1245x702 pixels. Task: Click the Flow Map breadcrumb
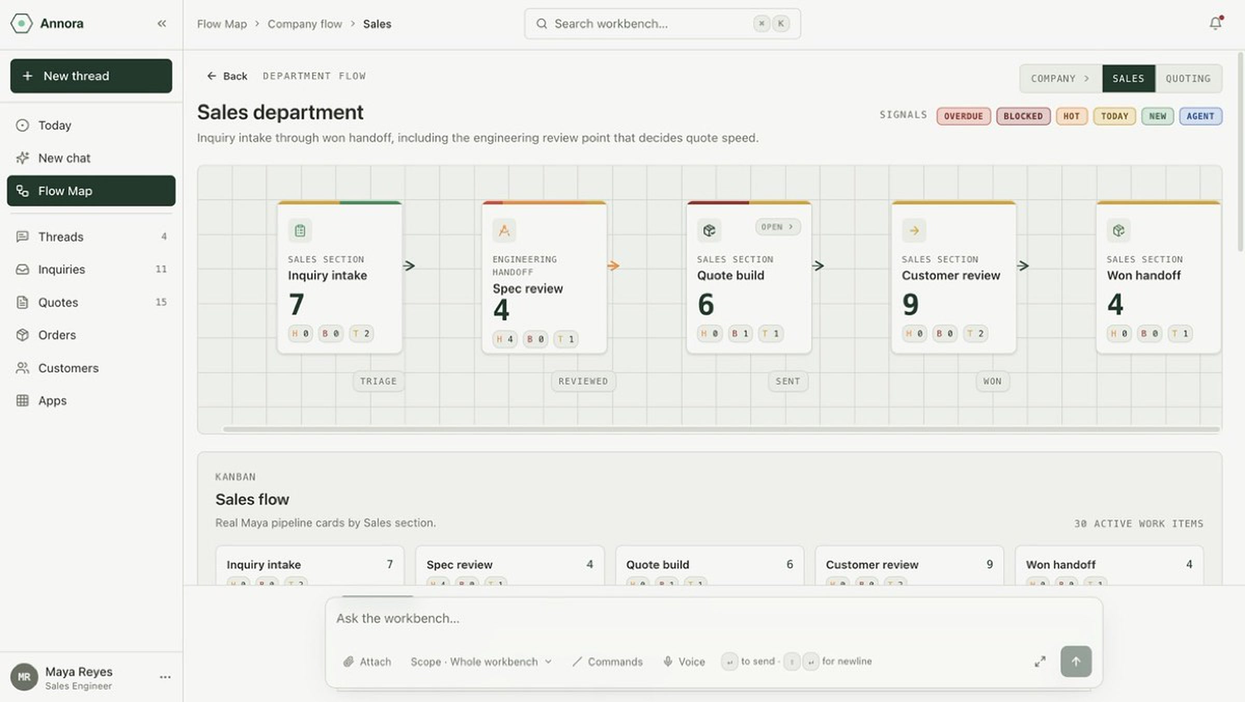coord(222,24)
